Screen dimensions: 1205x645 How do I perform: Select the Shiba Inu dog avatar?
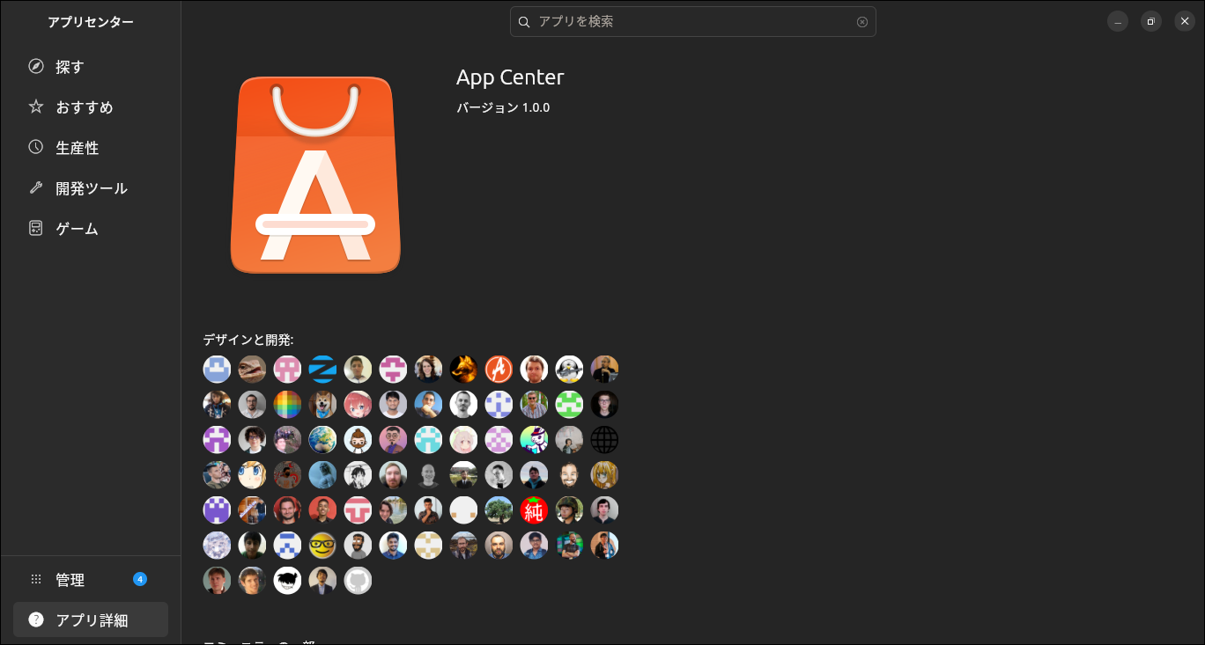(x=322, y=405)
